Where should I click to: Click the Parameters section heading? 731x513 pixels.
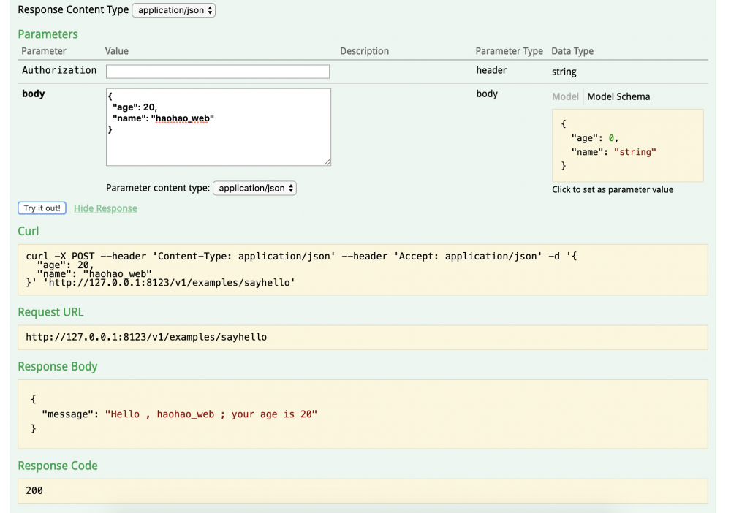click(48, 34)
